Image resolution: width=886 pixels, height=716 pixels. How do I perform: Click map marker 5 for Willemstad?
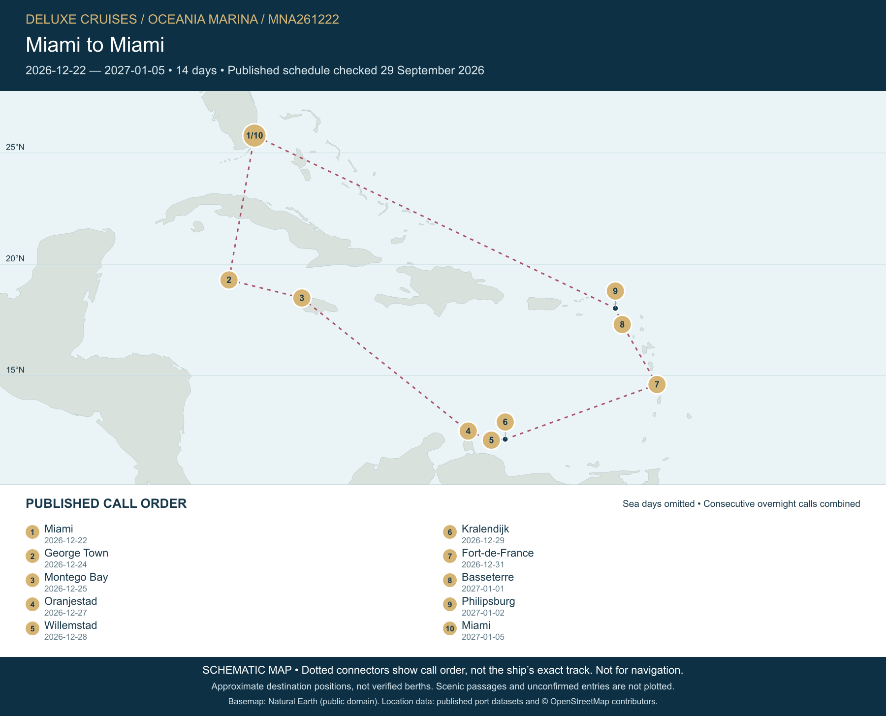click(491, 440)
